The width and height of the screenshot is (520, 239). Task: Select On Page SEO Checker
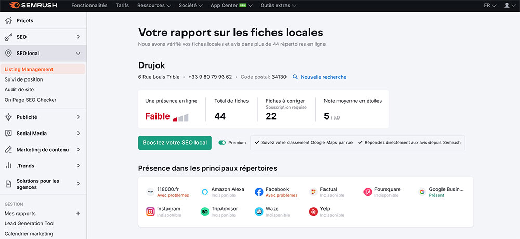(31, 100)
